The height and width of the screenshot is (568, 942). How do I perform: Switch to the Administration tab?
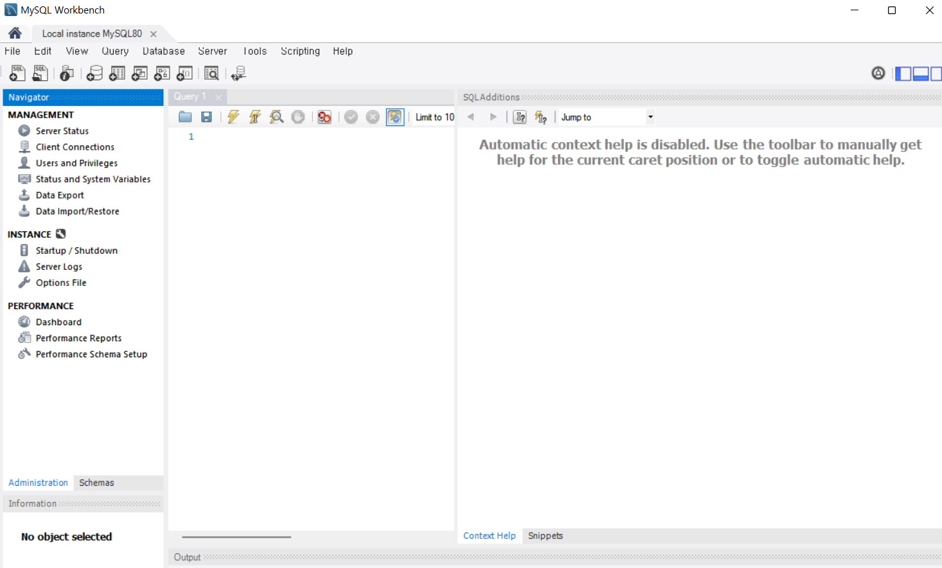click(38, 483)
